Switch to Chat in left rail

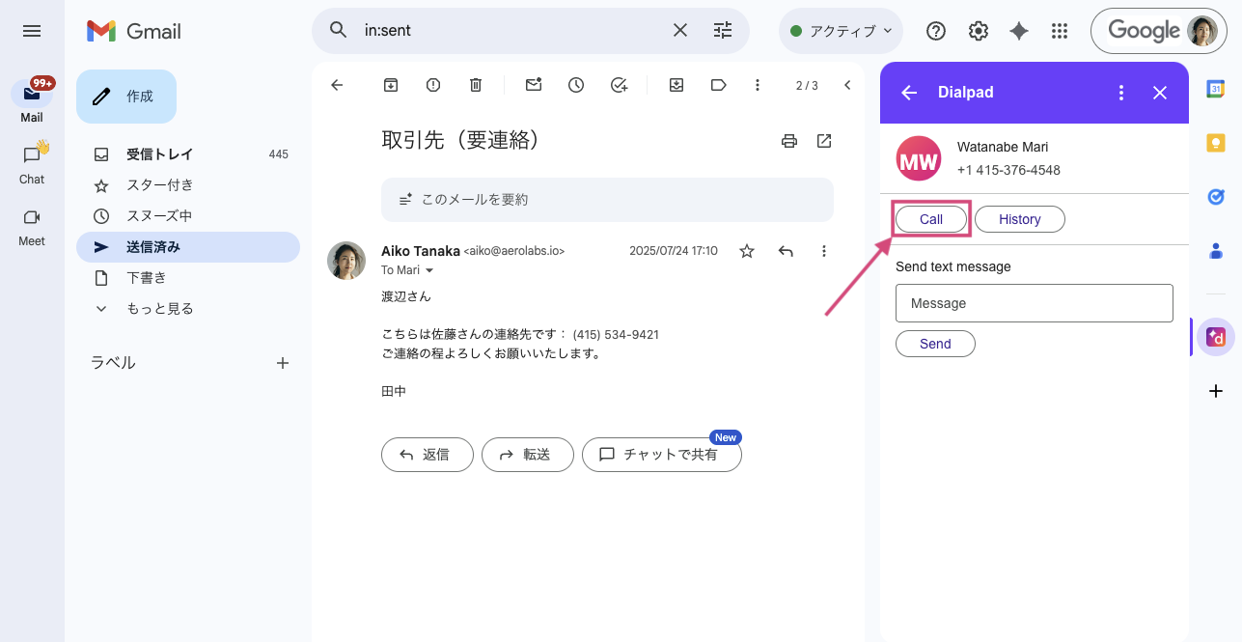pos(32,162)
